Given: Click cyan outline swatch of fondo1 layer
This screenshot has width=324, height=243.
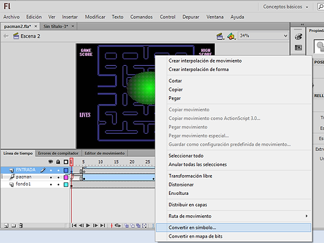Looking at the screenshot, I should click(66, 184).
